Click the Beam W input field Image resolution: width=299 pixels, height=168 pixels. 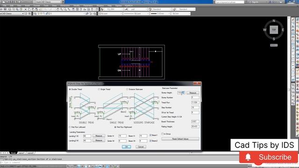[143, 141]
